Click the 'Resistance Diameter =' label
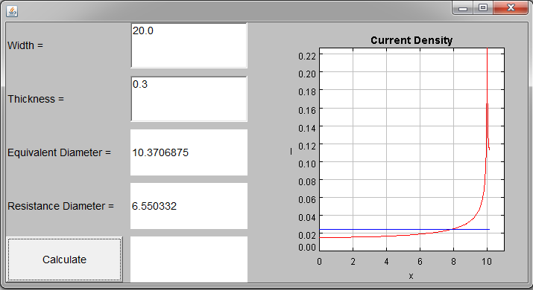This screenshot has width=533, height=290. click(x=60, y=206)
